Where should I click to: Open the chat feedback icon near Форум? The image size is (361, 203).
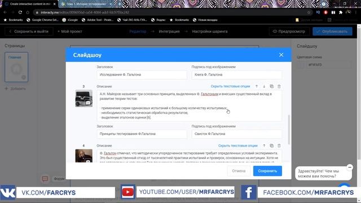point(45,179)
